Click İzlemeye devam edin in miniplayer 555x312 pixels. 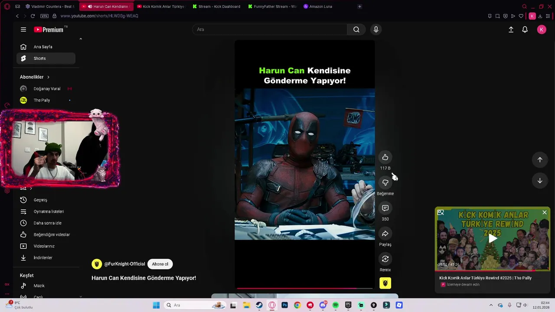463,285
